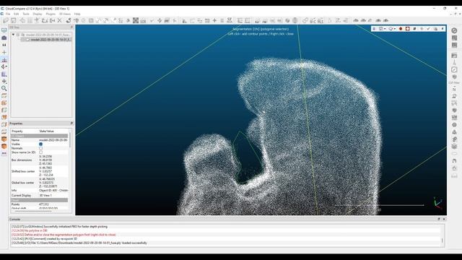The height and width of the screenshot is (260, 462).
Task: Click the Current Display value 3D View 1
Action: 45,196
